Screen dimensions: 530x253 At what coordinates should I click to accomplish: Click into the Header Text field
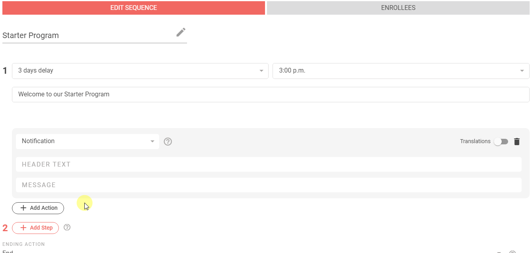click(269, 165)
